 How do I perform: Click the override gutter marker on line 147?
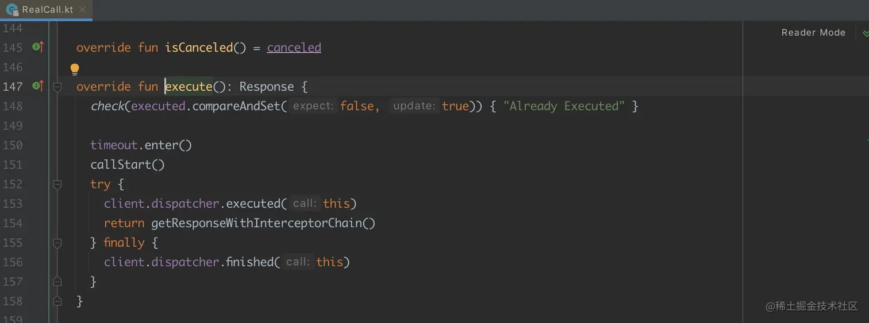click(x=38, y=86)
